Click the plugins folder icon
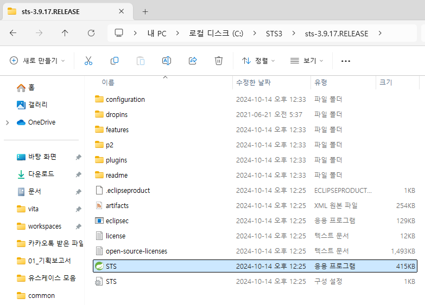 tap(99, 160)
